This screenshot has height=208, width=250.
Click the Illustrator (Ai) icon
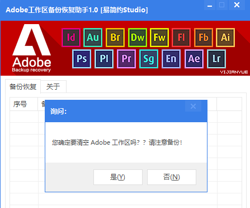point(225,38)
